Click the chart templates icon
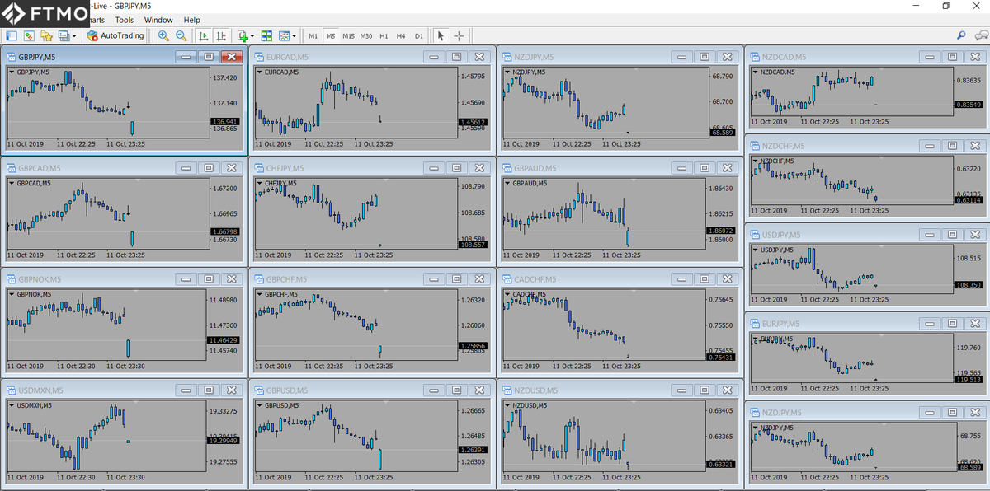 click(x=285, y=35)
